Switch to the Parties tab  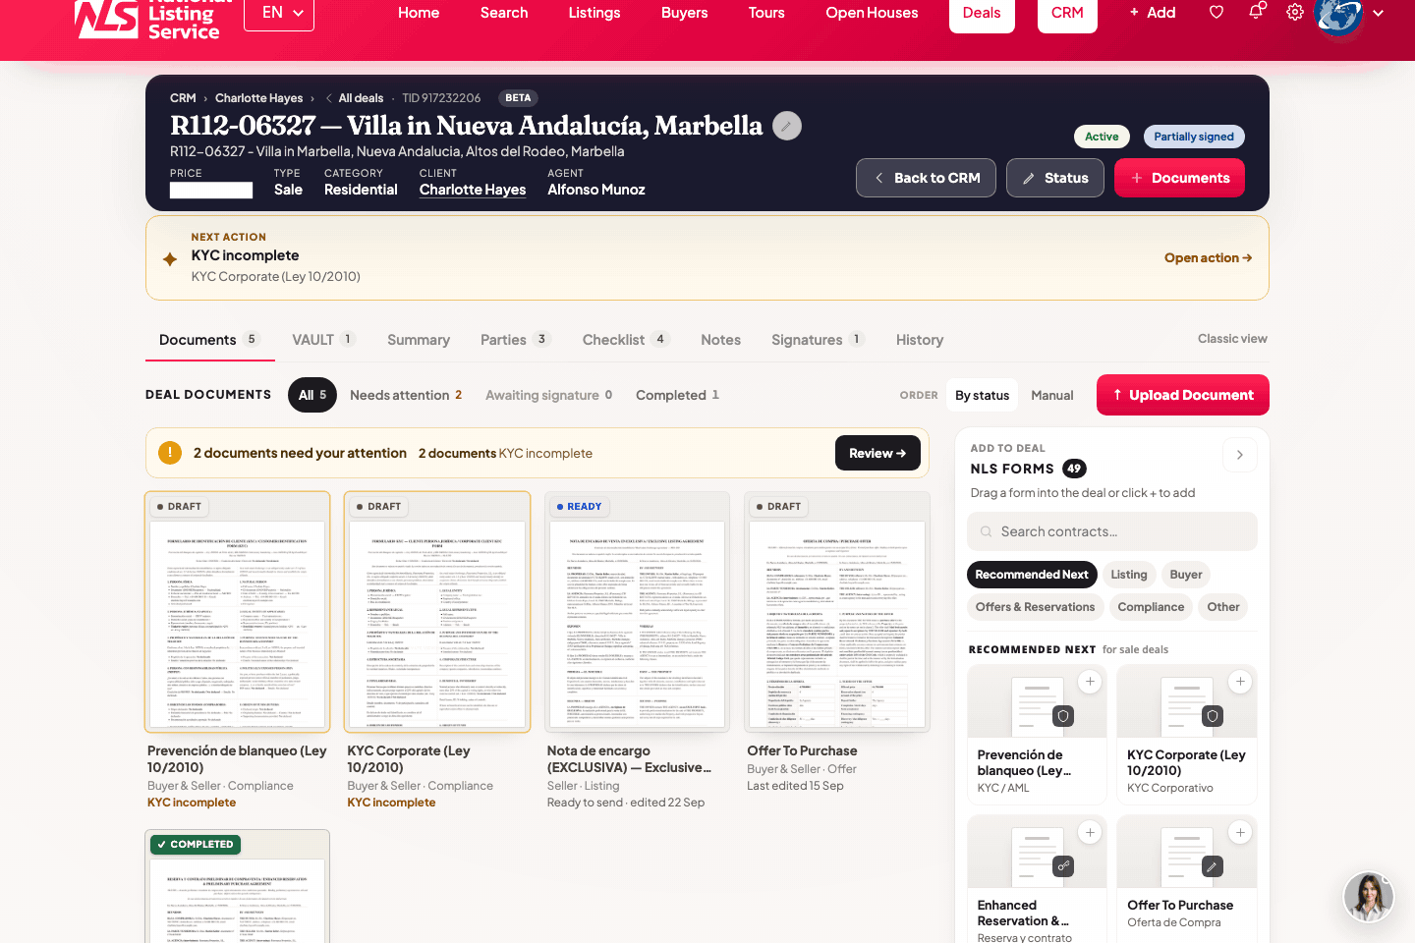click(x=515, y=340)
